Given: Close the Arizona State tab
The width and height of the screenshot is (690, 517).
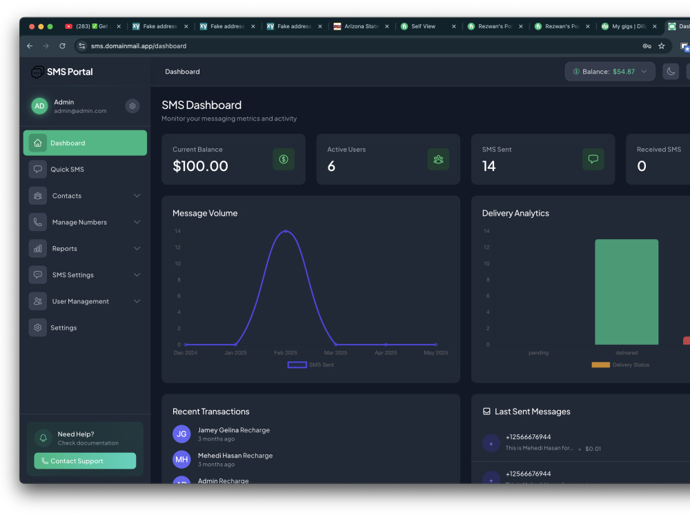Looking at the screenshot, I should click(x=387, y=26).
